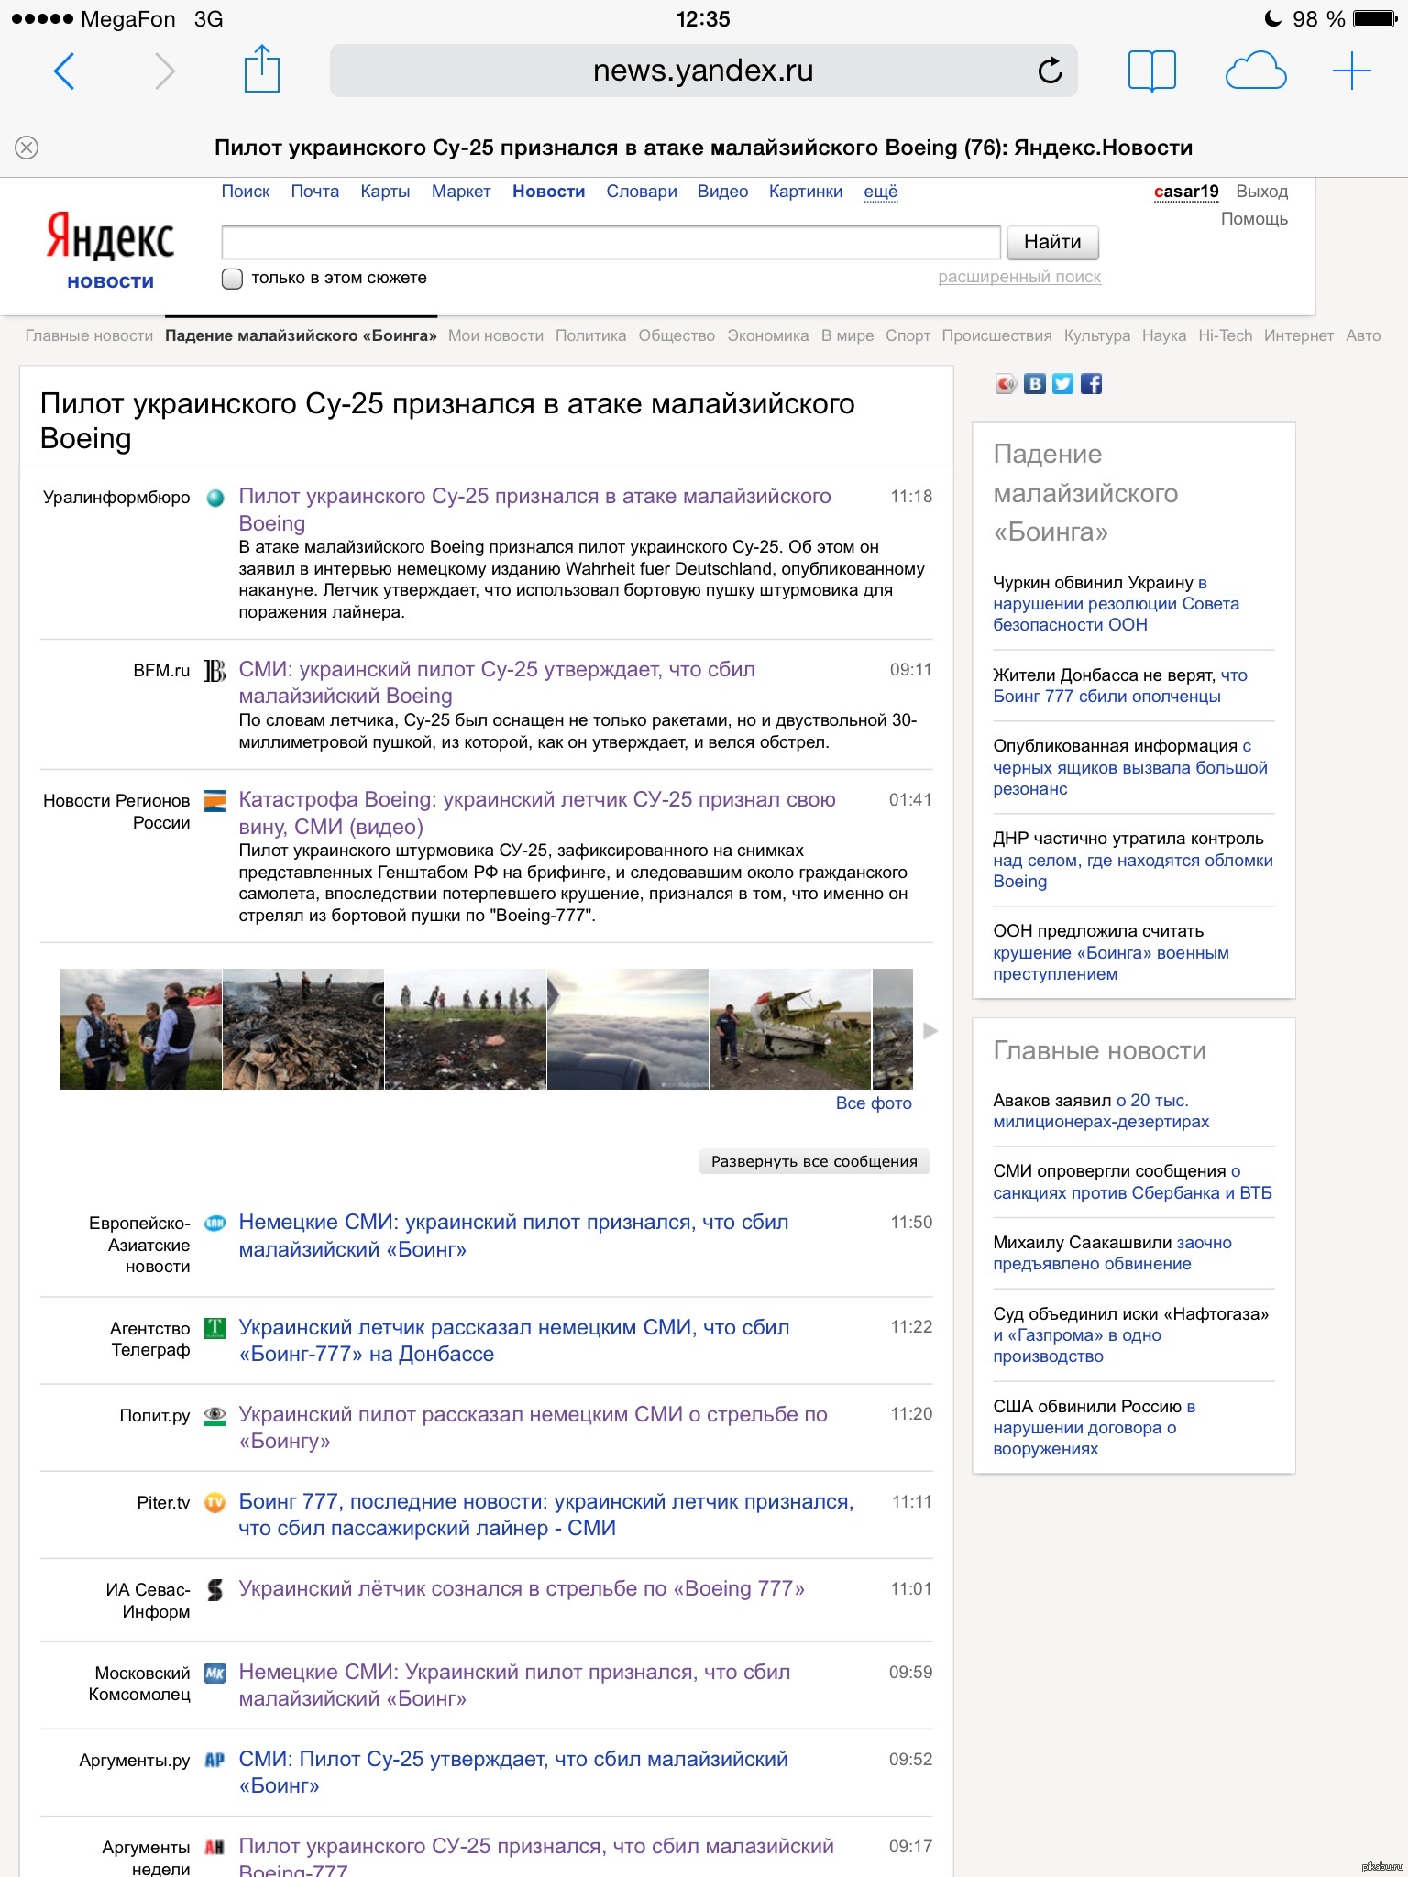Viewport: 1408px width, 1877px height.
Task: Open 'Мои новости' tab
Action: click(496, 336)
